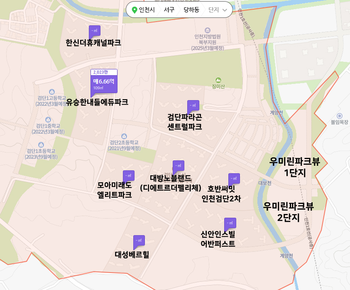Click the 인천지방법원 북부지원 courthouse icon
The image size is (350, 290).
[207, 30]
